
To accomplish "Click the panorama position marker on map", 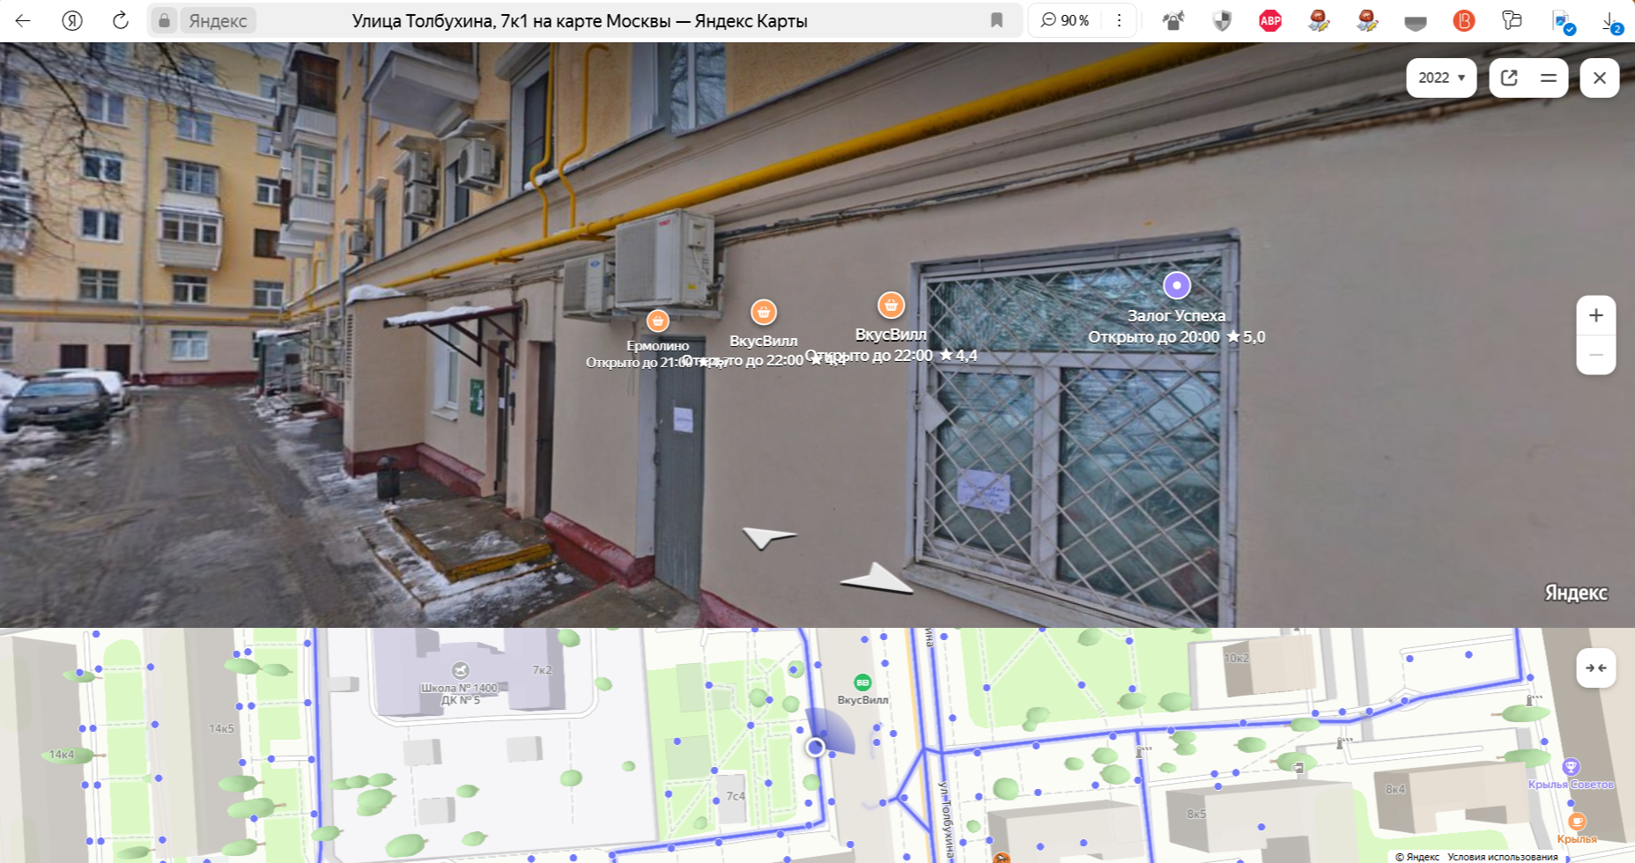I will [x=815, y=747].
